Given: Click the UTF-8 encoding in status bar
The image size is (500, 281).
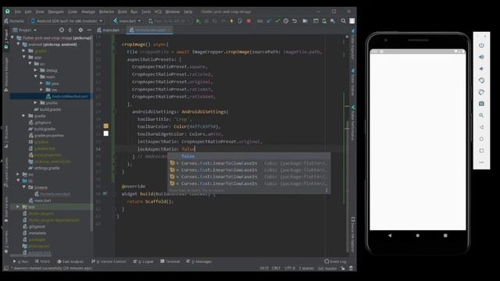Looking at the screenshot, I should click(x=290, y=269).
